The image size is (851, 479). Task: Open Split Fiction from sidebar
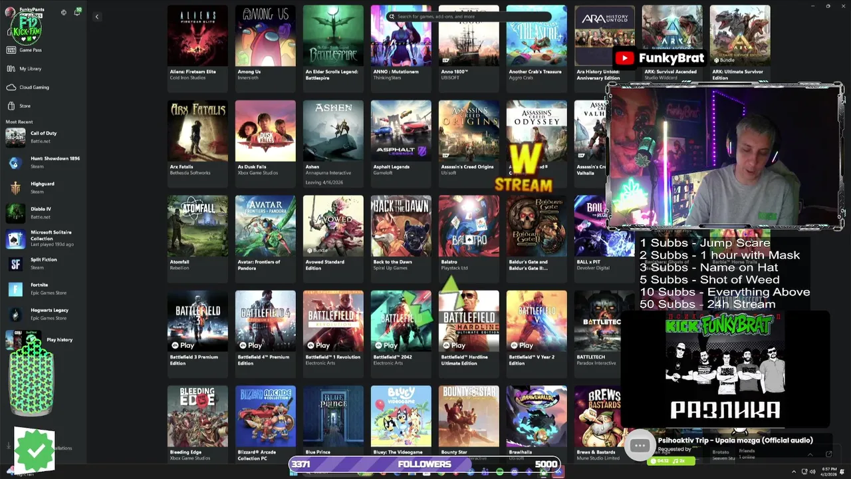point(43,263)
